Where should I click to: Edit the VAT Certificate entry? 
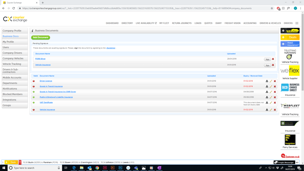[271, 103]
